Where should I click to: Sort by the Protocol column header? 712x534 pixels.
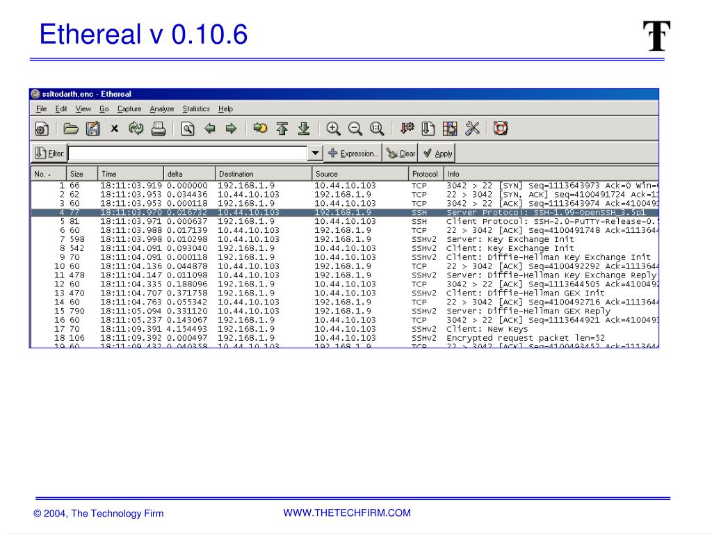point(426,174)
